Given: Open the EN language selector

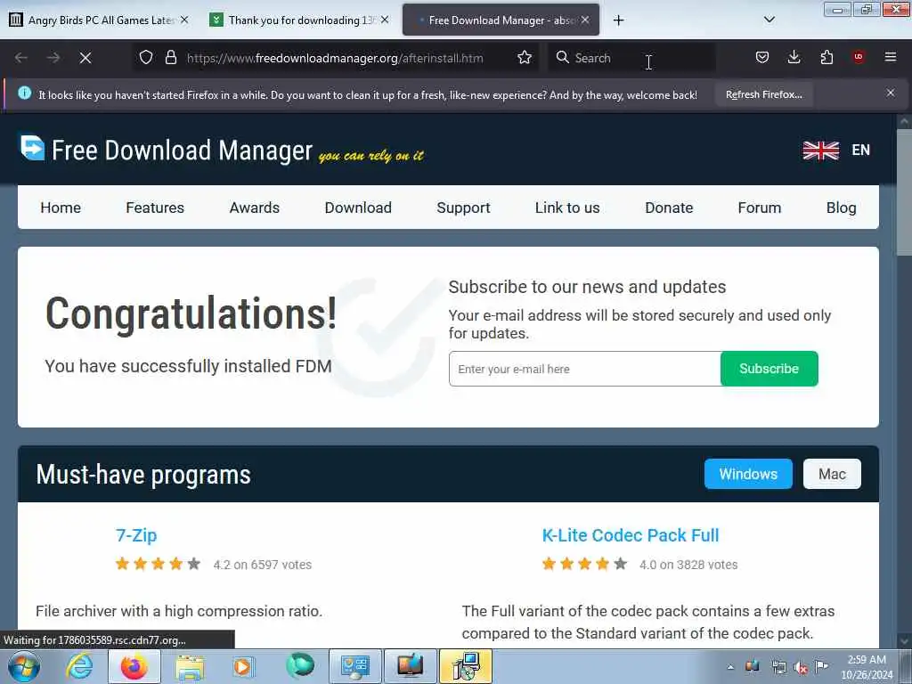Looking at the screenshot, I should pyautogui.click(x=861, y=150).
